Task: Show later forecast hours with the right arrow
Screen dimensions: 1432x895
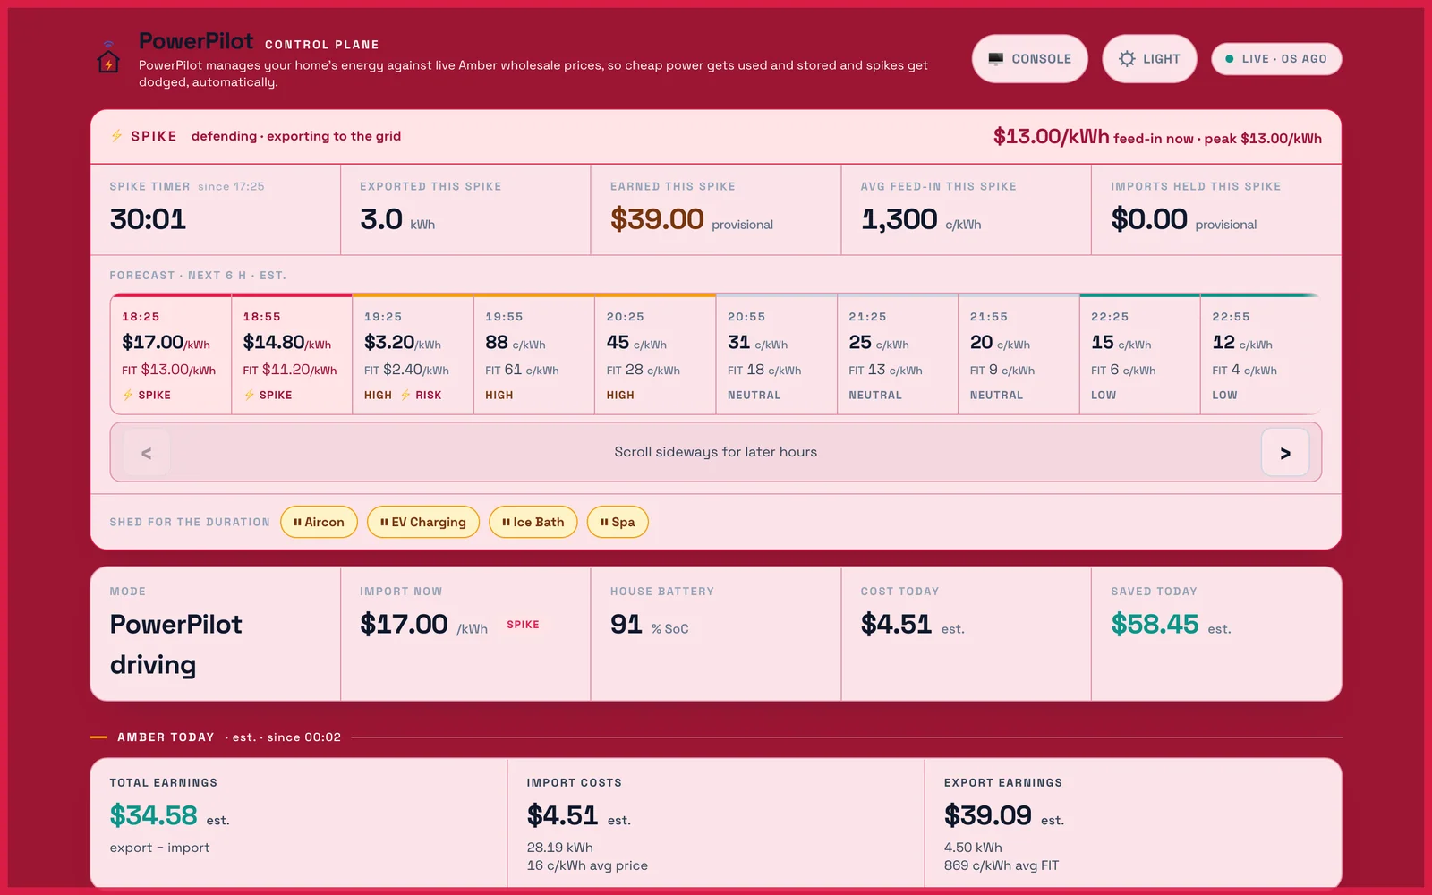Action: [1285, 453]
